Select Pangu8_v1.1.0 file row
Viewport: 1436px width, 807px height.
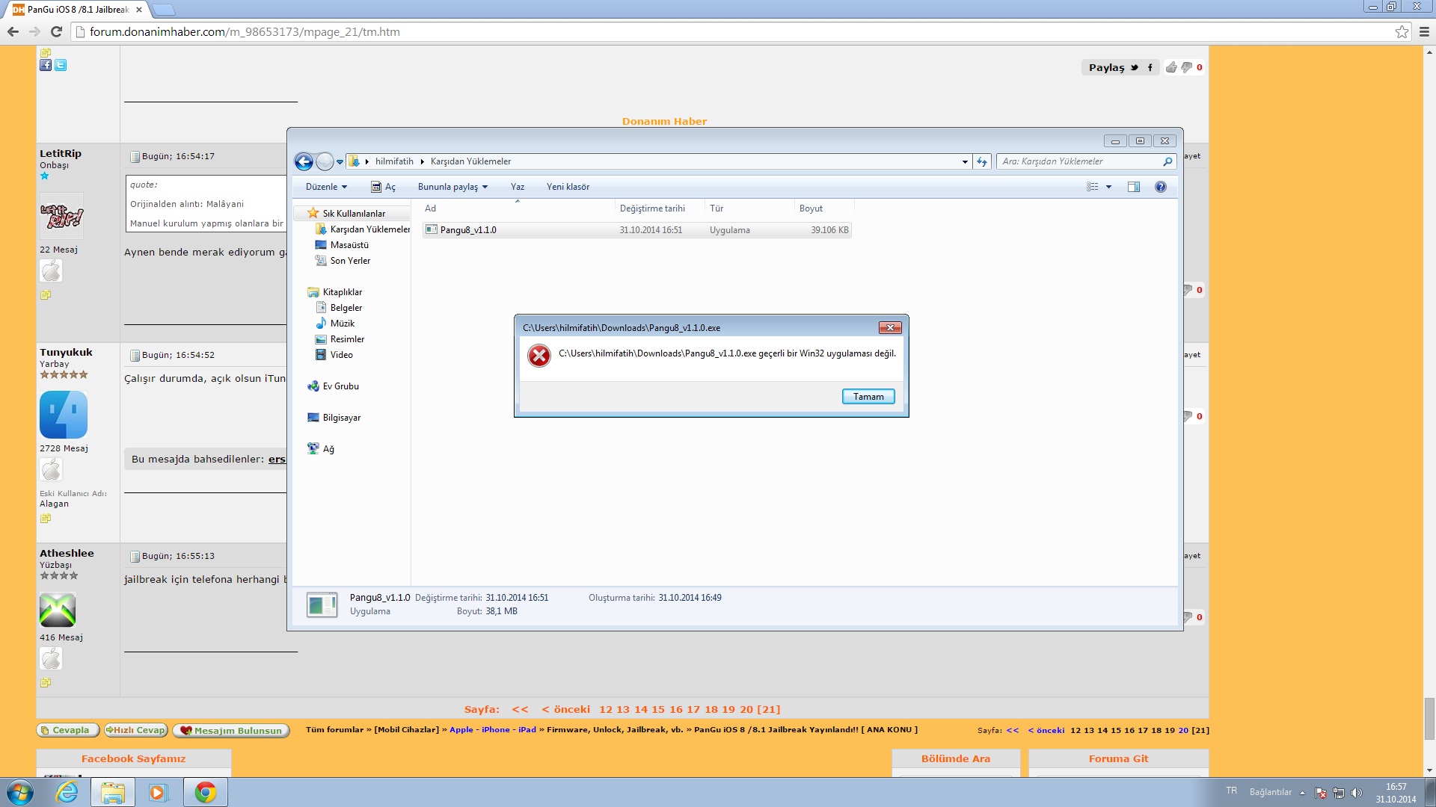point(636,230)
